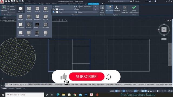Choose the ANSI38 hatch pattern swatch
Screen dimensions: 173x97
[x=29, y=9]
